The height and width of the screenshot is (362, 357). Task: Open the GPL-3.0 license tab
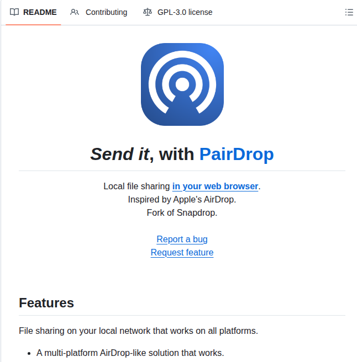click(177, 12)
